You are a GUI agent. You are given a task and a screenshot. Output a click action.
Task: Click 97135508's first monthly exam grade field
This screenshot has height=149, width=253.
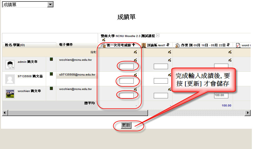coord(126,81)
